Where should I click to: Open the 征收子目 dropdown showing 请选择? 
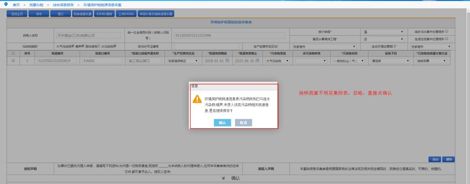[390, 60]
